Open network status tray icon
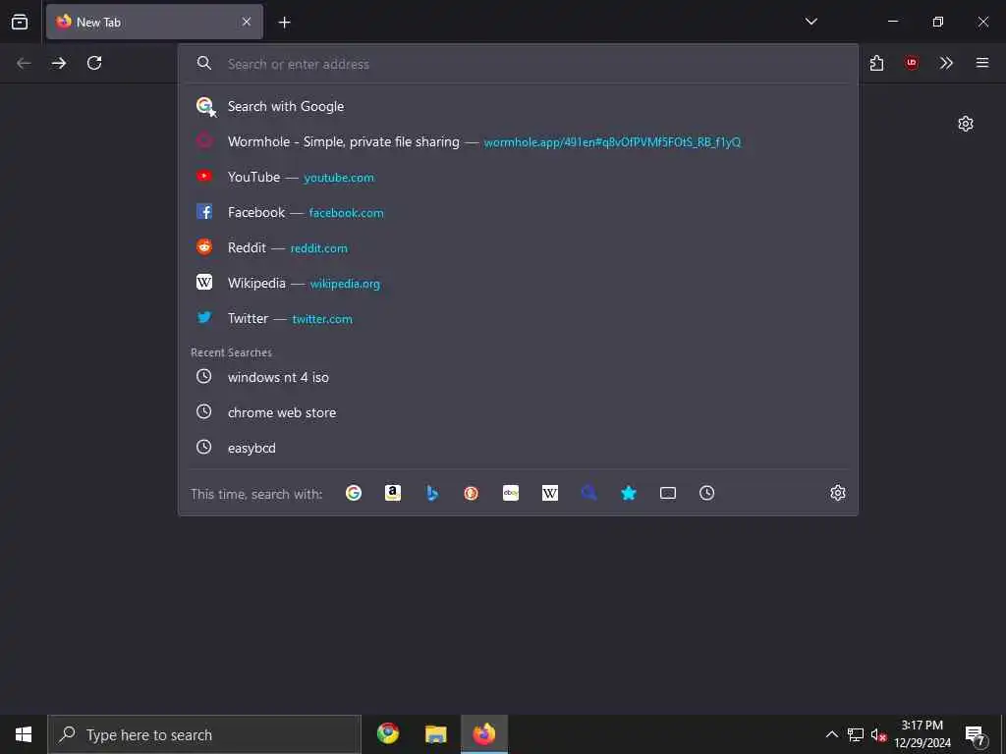Viewport: 1006px width, 754px height. 856,734
